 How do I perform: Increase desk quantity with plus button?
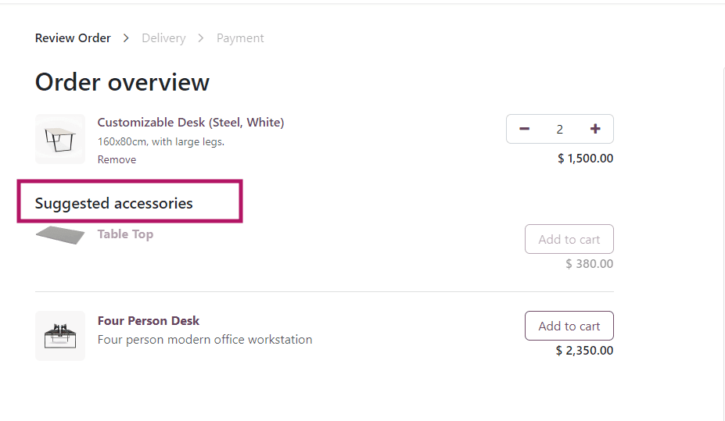click(595, 129)
